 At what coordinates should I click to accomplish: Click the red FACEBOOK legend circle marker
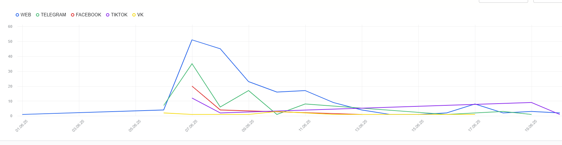pos(73,15)
